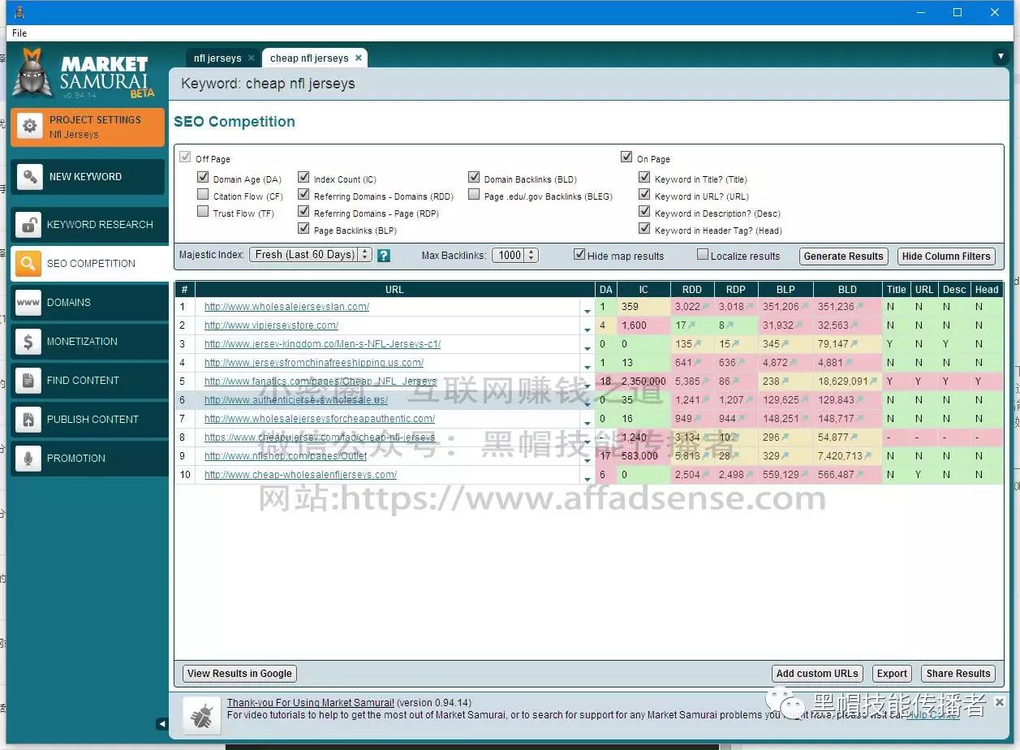
Task: Click Find Content document icon
Action: pos(28,381)
